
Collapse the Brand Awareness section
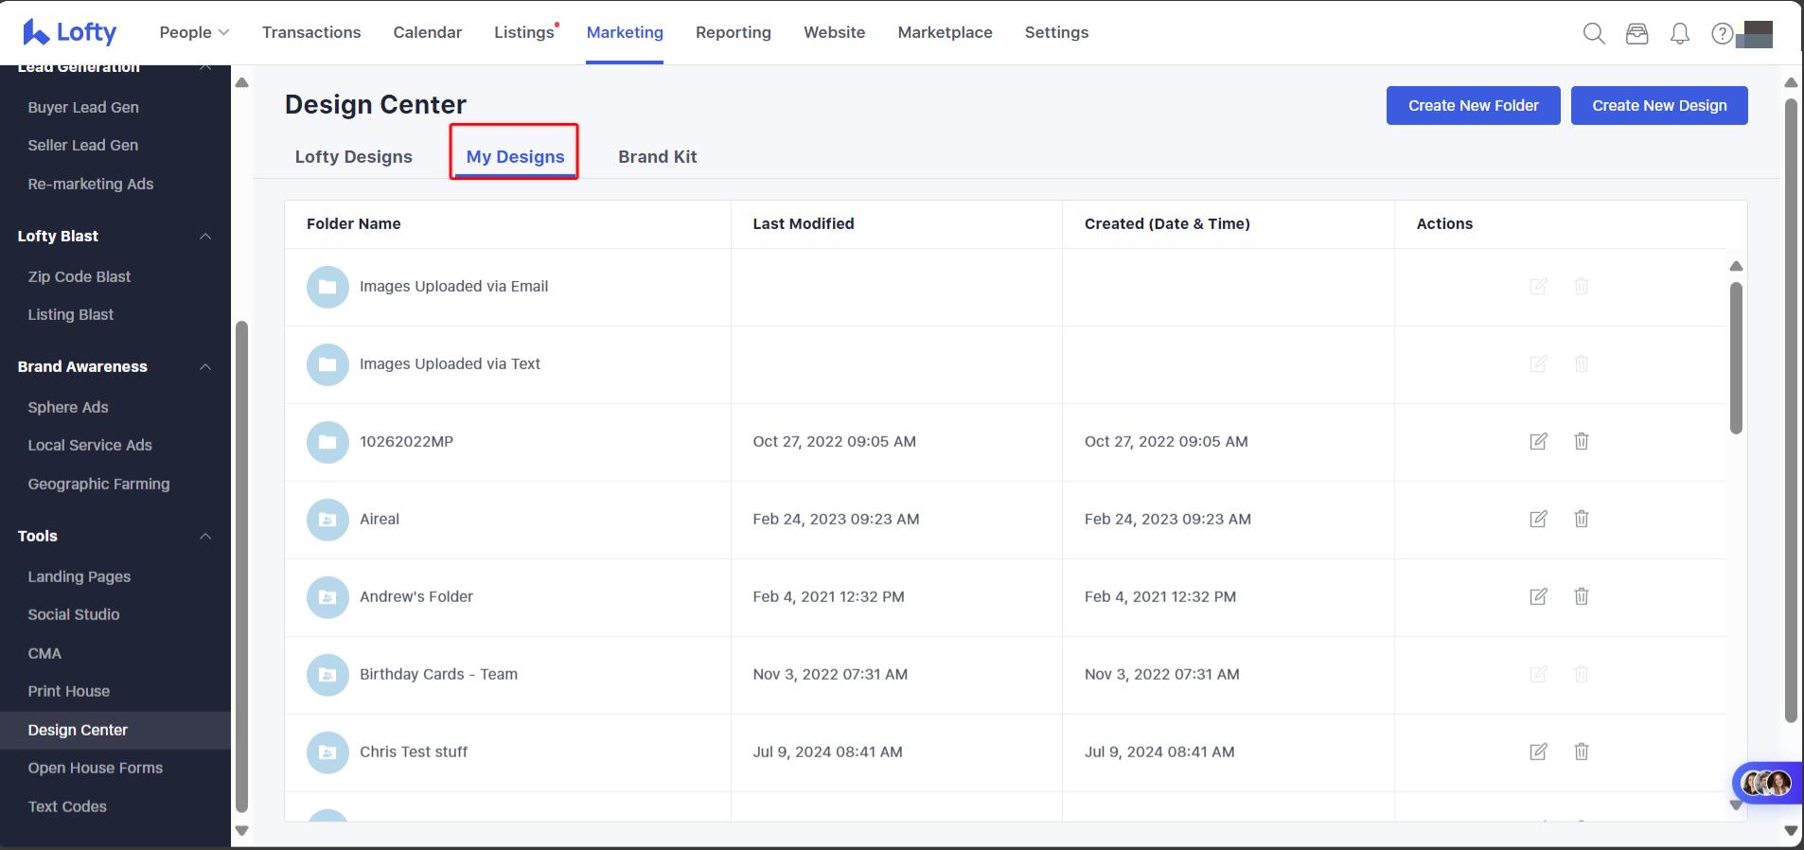[205, 367]
